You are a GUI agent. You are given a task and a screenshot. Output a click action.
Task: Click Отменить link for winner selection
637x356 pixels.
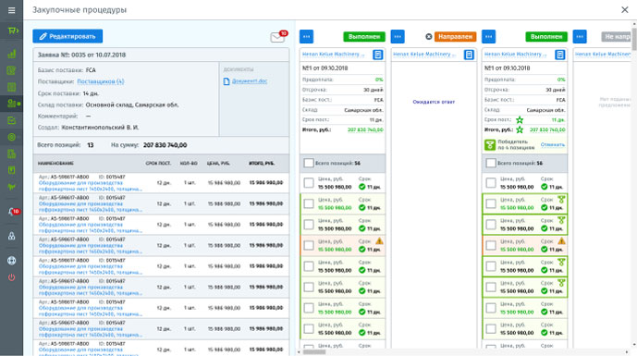point(553,144)
